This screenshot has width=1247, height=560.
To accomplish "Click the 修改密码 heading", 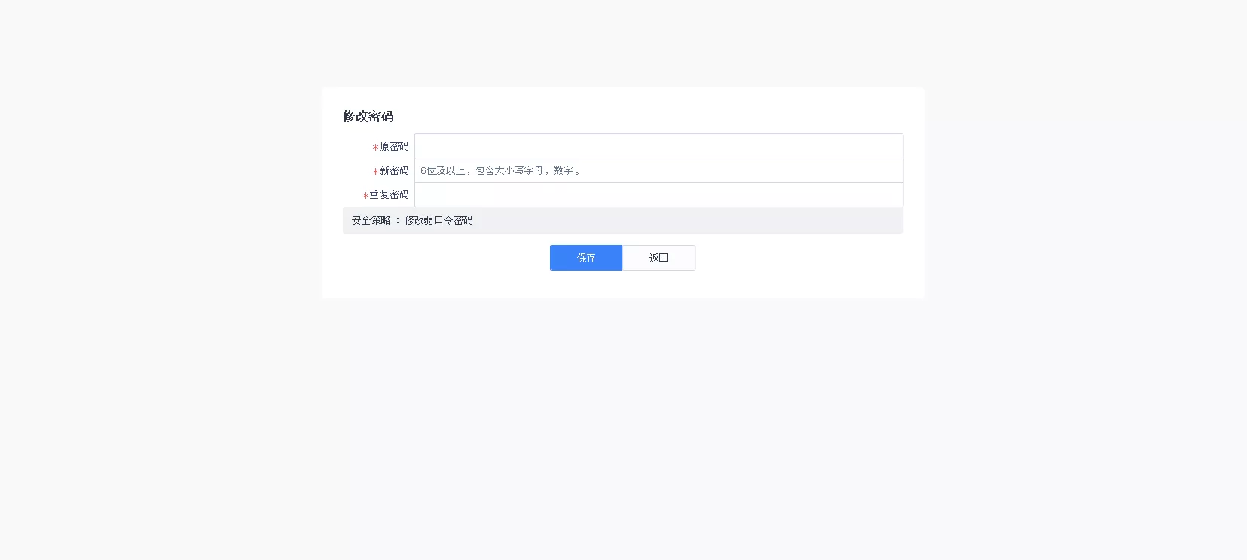I will tap(368, 116).
